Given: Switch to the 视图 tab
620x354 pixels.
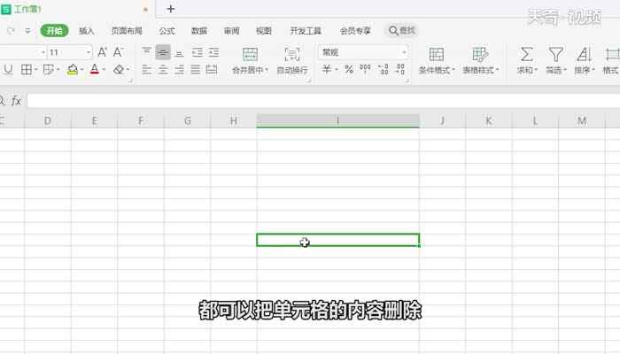Looking at the screenshot, I should (x=264, y=30).
